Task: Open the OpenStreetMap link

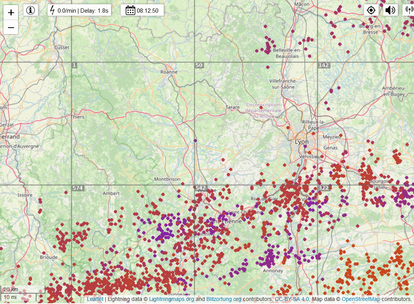Action: point(361,299)
